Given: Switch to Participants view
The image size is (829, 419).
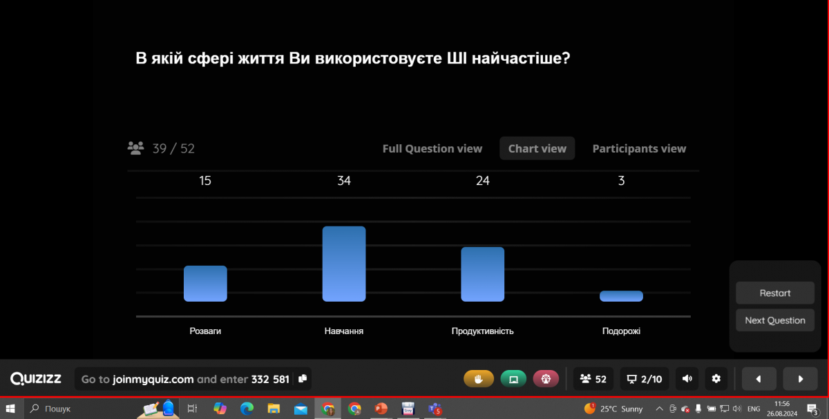Looking at the screenshot, I should [639, 148].
